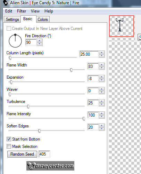Click the lamp post preview thumbnail
141x174 pixels.
(x=122, y=26)
